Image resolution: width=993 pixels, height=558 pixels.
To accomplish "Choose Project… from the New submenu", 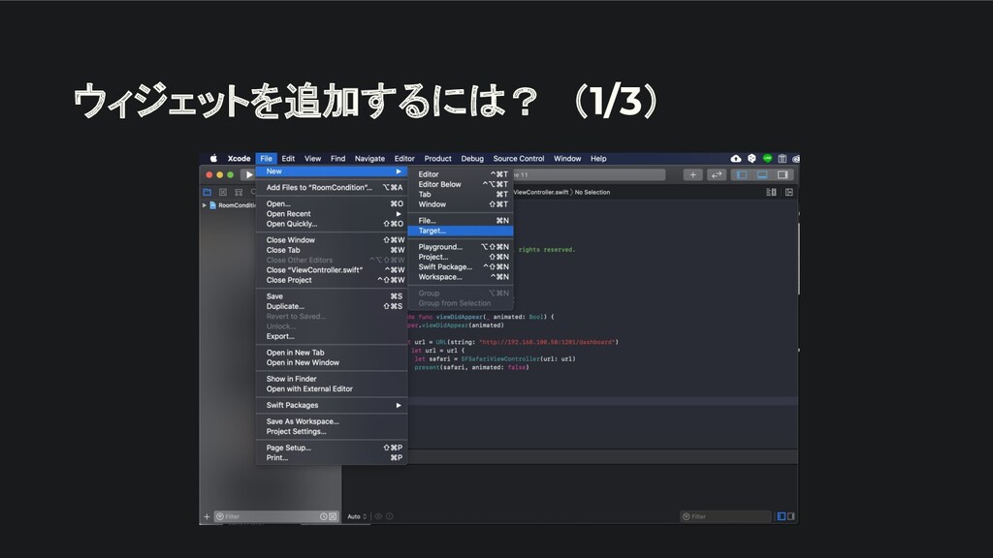I will click(461, 257).
